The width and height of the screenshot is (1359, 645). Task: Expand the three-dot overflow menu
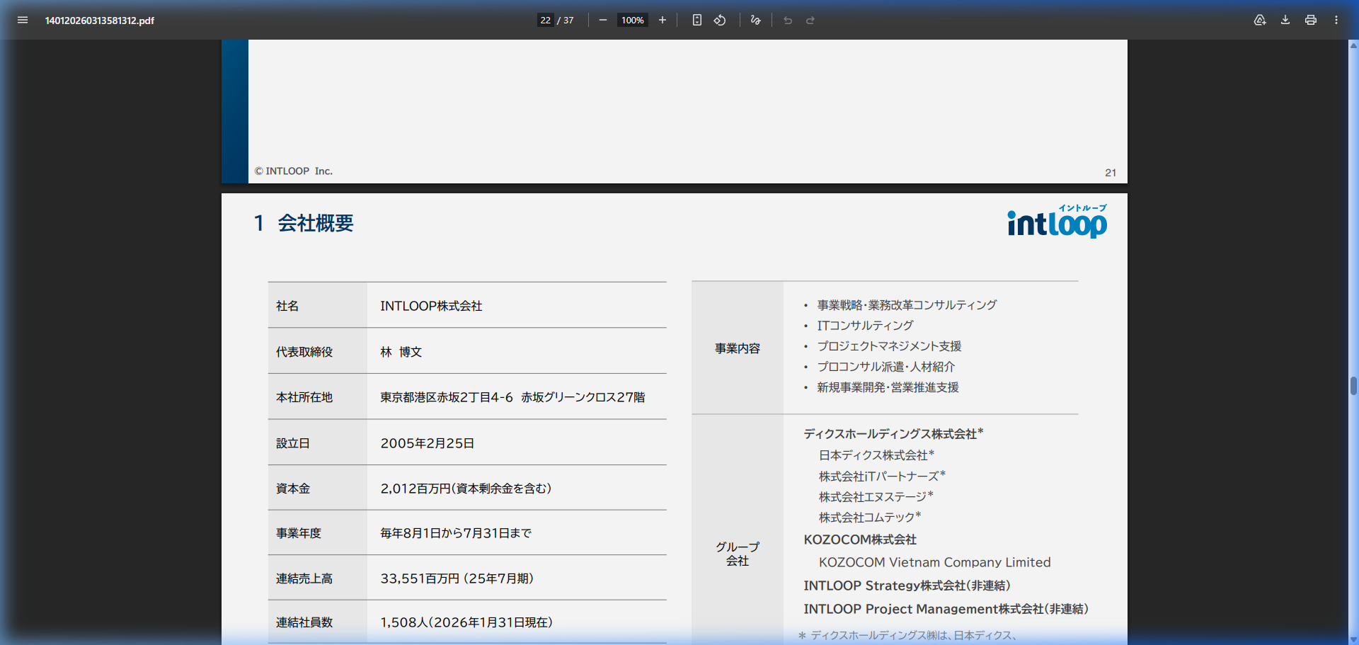pos(1336,20)
